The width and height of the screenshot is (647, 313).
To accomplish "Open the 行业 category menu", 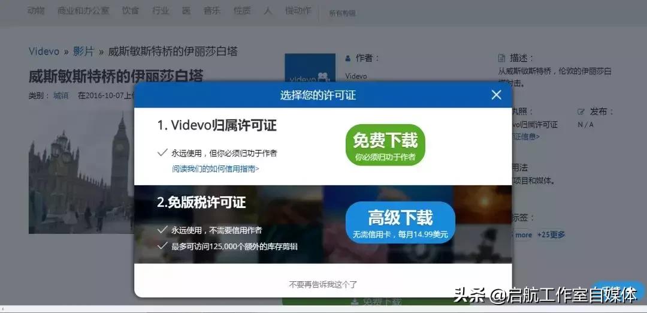I will [x=161, y=10].
